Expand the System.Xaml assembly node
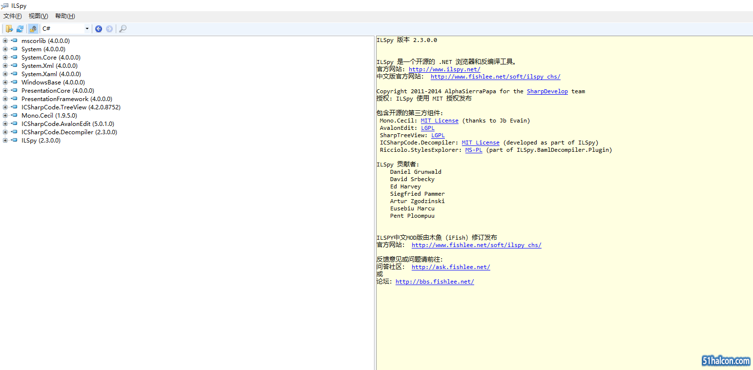Screen dimensions: 753x370 click(x=5, y=74)
